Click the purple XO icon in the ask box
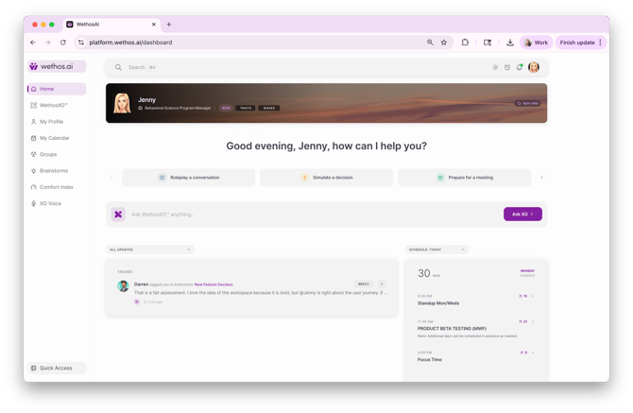The image size is (633, 413). (x=118, y=215)
